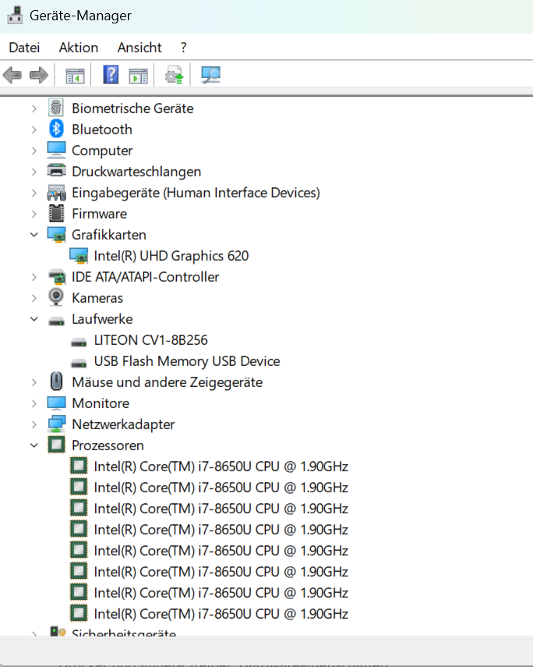This screenshot has height=667, width=533.
Task: Select the Prozessoren category label
Action: pos(108,445)
